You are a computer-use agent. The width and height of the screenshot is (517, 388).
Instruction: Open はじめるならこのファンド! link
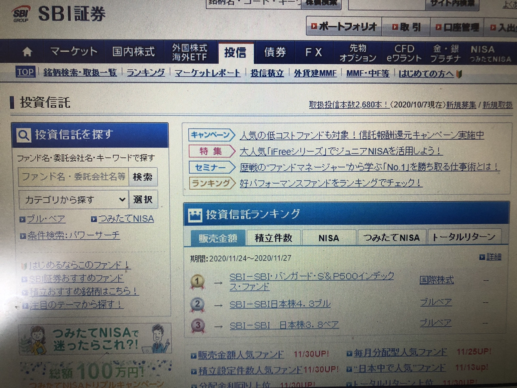pos(79,265)
